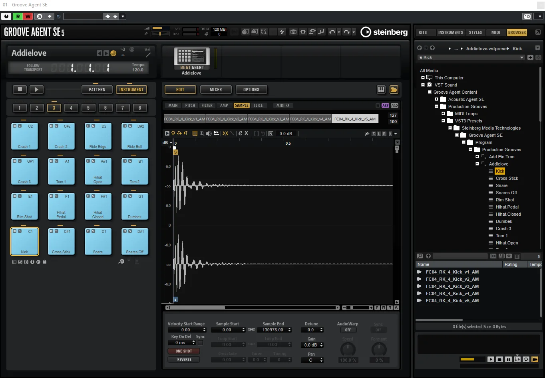Click the rating filter asterisk icon
This screenshot has height=378, width=545.
509,256
